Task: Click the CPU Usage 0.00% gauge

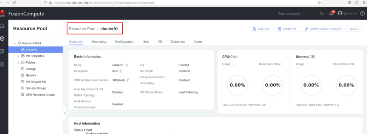Action: [x=237, y=85]
